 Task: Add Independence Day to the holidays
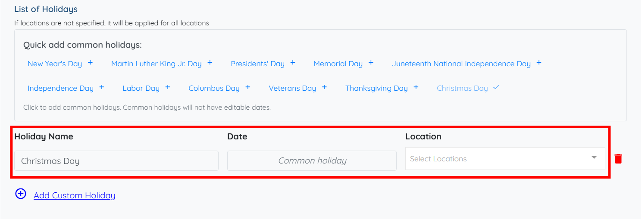60,88
